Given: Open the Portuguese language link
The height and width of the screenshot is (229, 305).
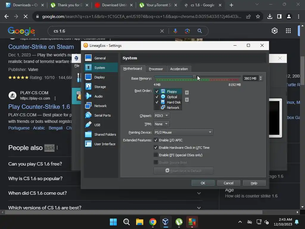Looking at the screenshot, I should pyautogui.click(x=19, y=128).
